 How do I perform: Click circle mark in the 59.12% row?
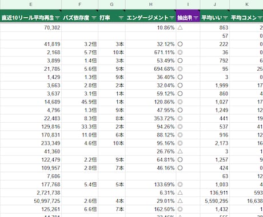tap(180, 94)
